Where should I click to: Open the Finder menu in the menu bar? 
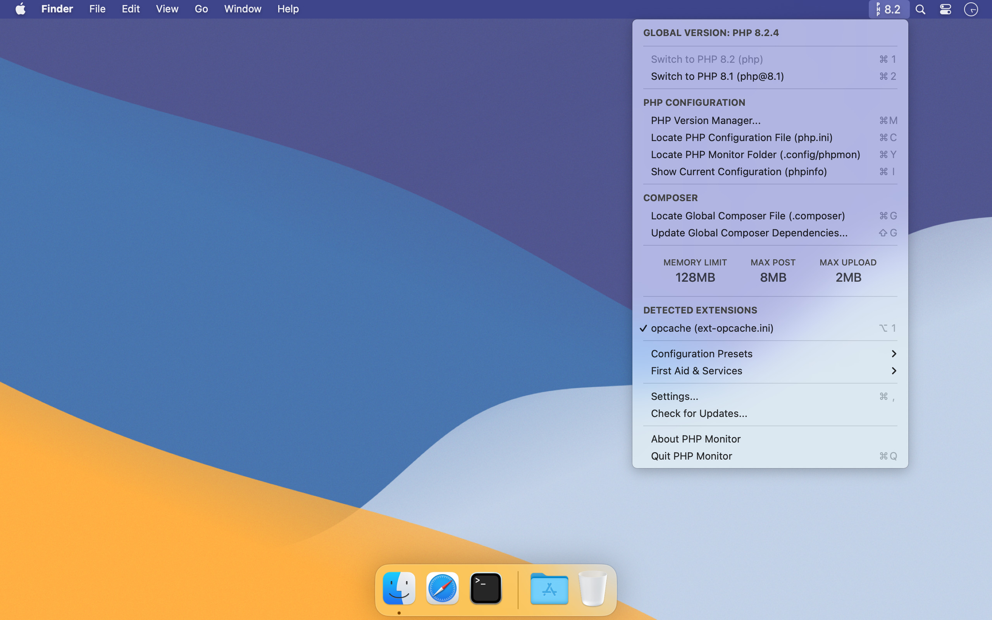pos(57,9)
